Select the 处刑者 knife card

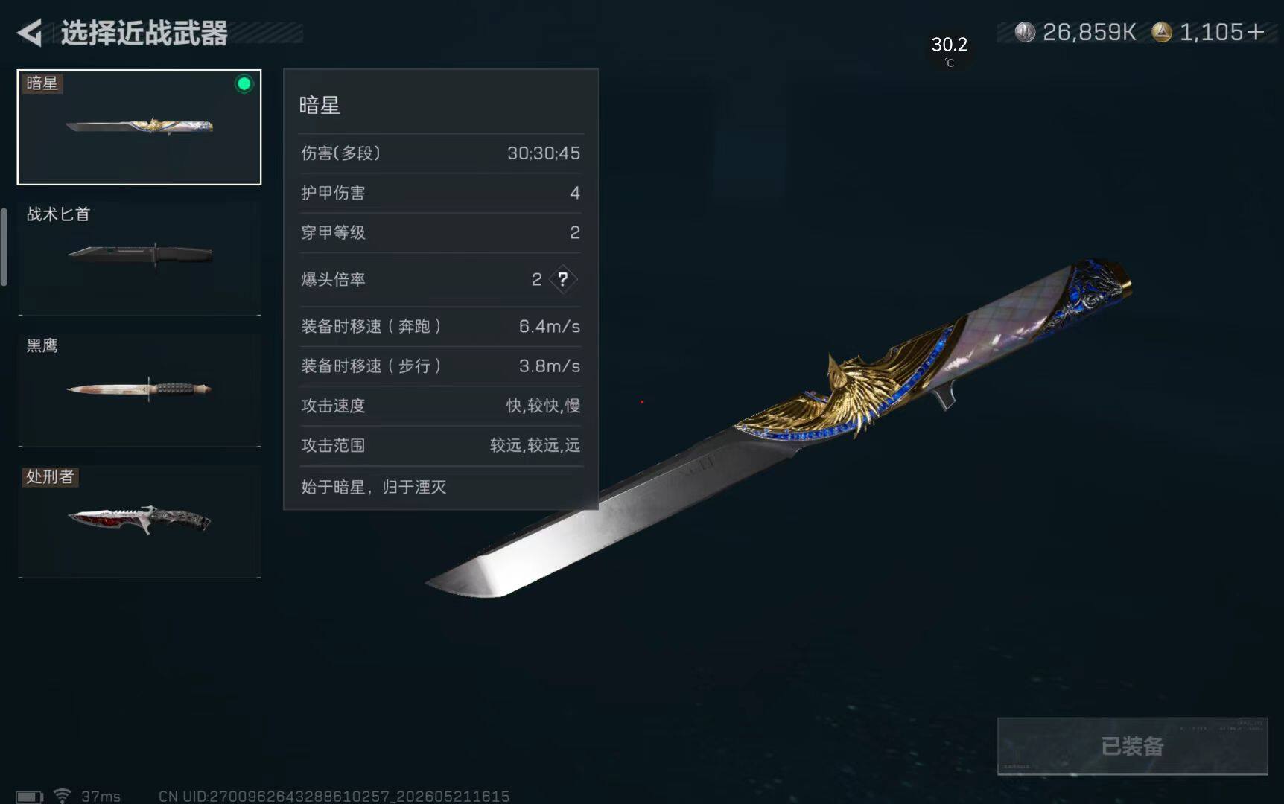(139, 521)
